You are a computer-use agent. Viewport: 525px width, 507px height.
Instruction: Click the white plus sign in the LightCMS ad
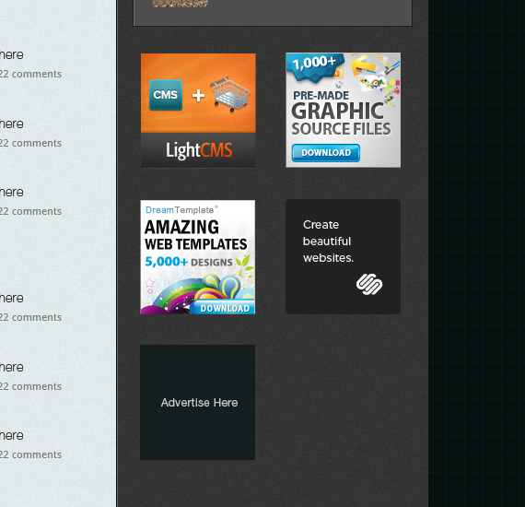coord(199,96)
